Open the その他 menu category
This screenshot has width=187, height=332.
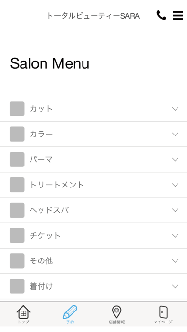(93, 261)
